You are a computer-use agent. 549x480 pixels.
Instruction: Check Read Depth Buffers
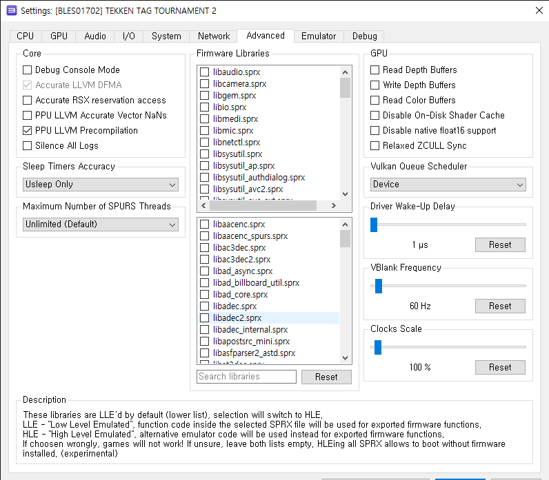coord(375,70)
